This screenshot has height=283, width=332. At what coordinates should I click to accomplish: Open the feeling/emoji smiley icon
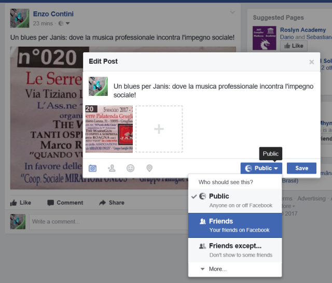pyautogui.click(x=130, y=168)
